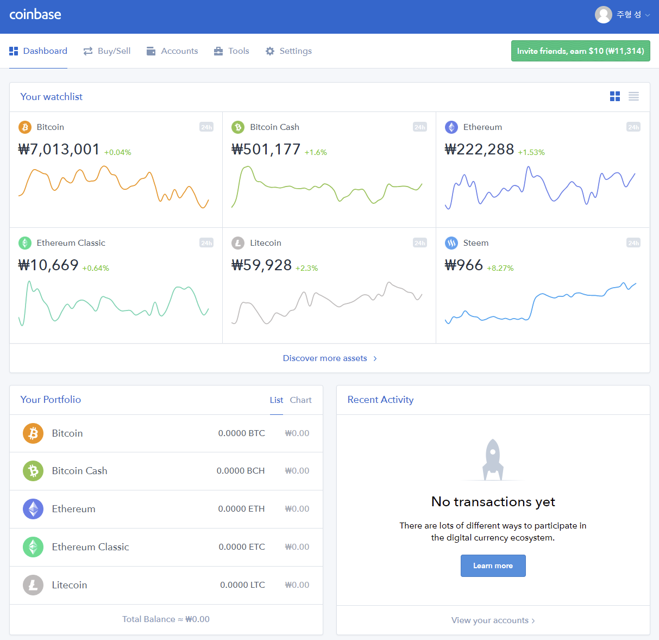Switch watchlist to grid view
Viewport: 659px width, 640px height.
pyautogui.click(x=615, y=96)
